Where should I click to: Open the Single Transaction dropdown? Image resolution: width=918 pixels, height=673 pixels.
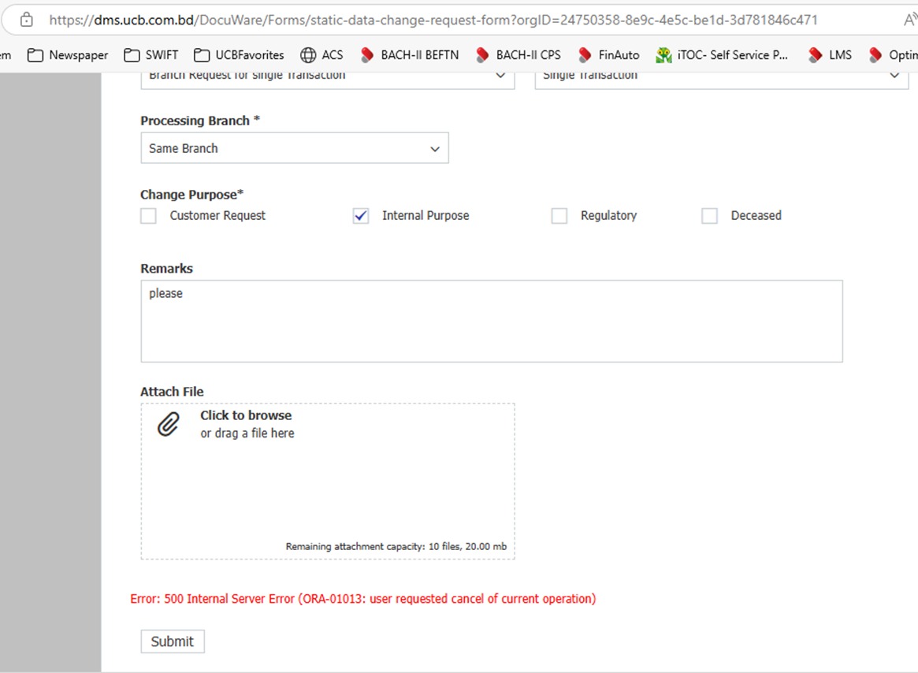click(x=721, y=77)
